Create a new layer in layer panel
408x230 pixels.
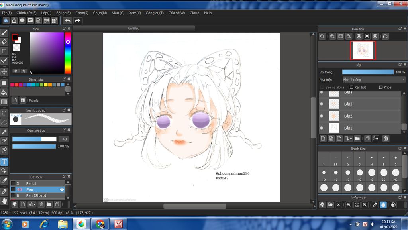tap(323, 138)
